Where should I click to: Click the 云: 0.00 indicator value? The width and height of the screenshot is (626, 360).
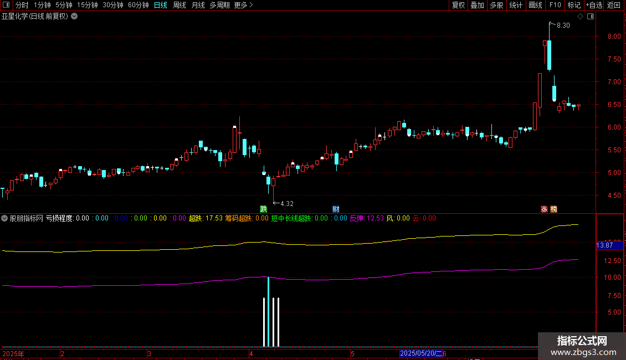424,218
